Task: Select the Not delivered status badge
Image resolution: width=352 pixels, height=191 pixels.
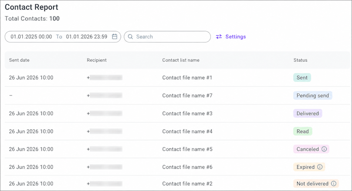Action: point(316,184)
